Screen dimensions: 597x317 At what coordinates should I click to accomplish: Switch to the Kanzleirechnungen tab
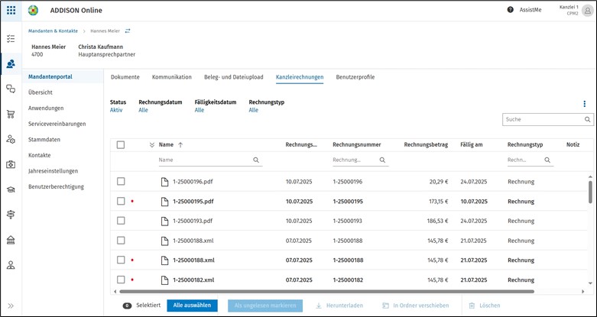[300, 77]
